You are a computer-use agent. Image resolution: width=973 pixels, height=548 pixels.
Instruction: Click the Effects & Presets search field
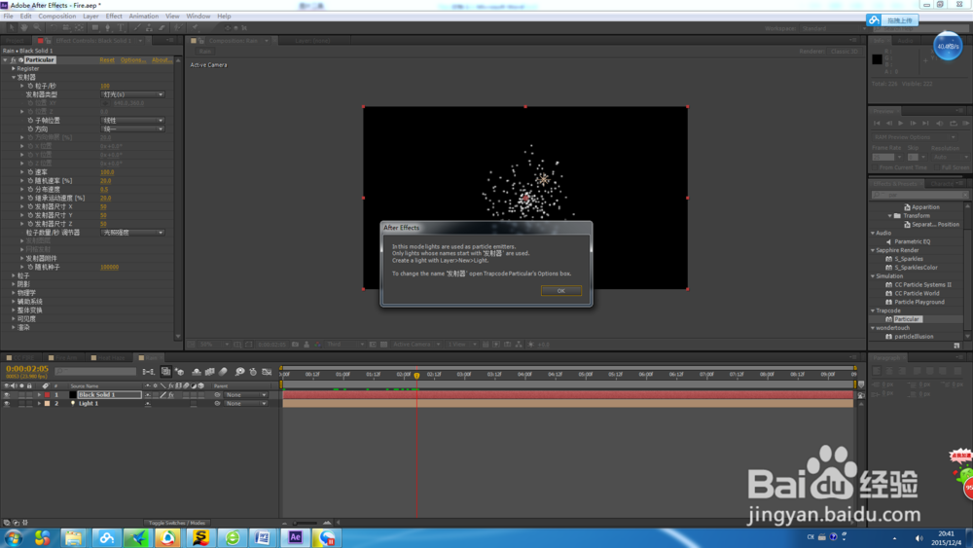point(920,195)
